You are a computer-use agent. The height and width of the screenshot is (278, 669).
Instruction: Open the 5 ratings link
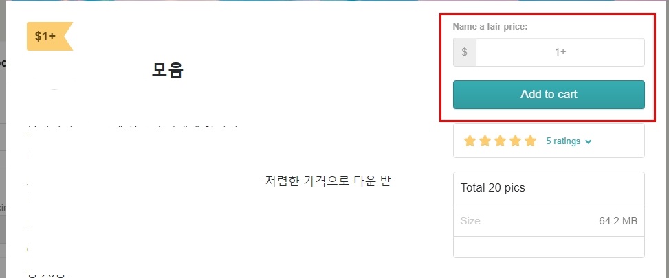[x=563, y=141]
